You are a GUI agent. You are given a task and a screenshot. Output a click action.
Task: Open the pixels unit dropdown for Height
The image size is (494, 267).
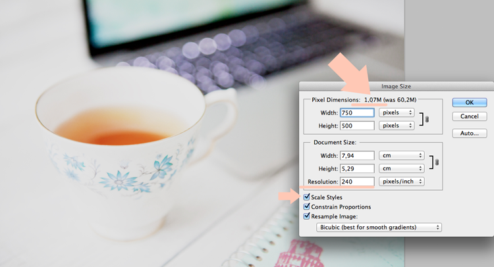397,126
